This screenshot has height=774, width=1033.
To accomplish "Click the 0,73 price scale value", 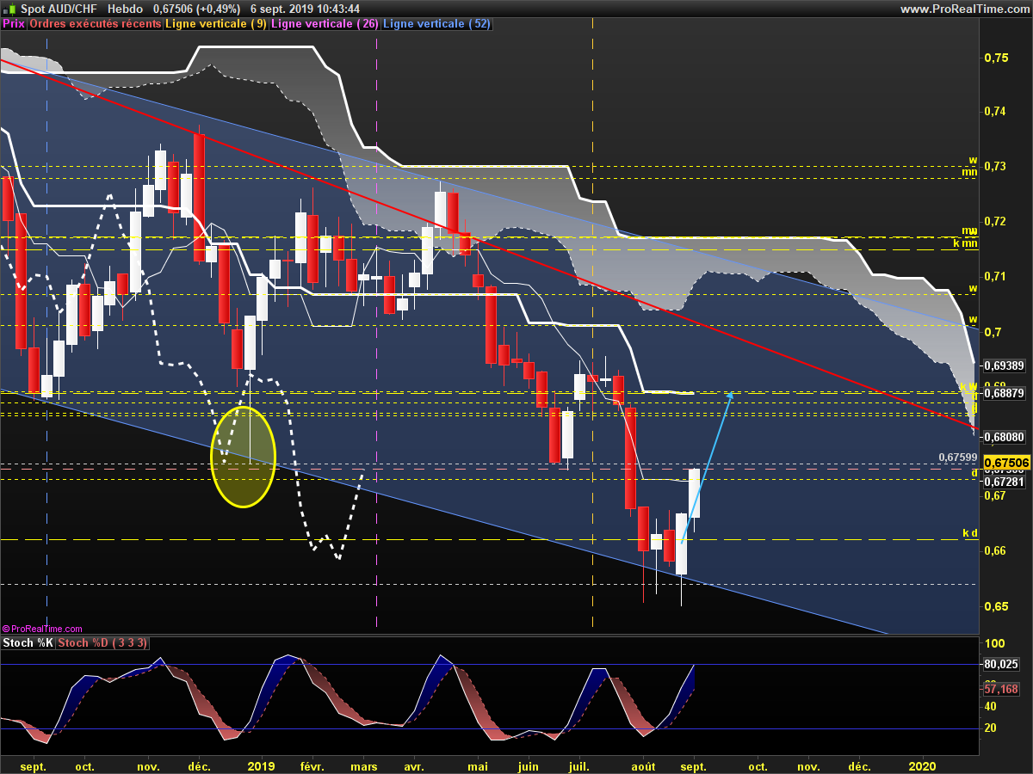I will [x=996, y=166].
